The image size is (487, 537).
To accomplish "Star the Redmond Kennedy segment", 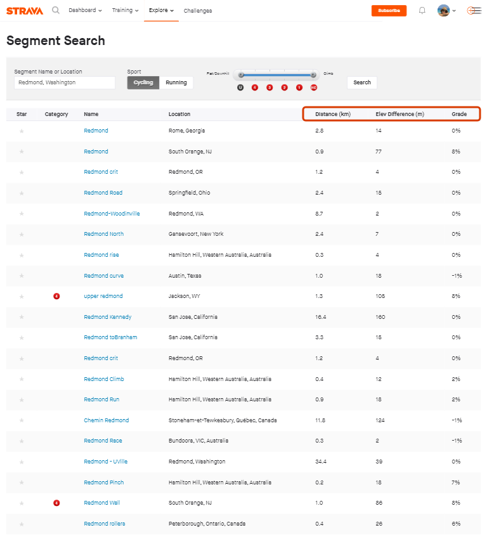I will (22, 317).
